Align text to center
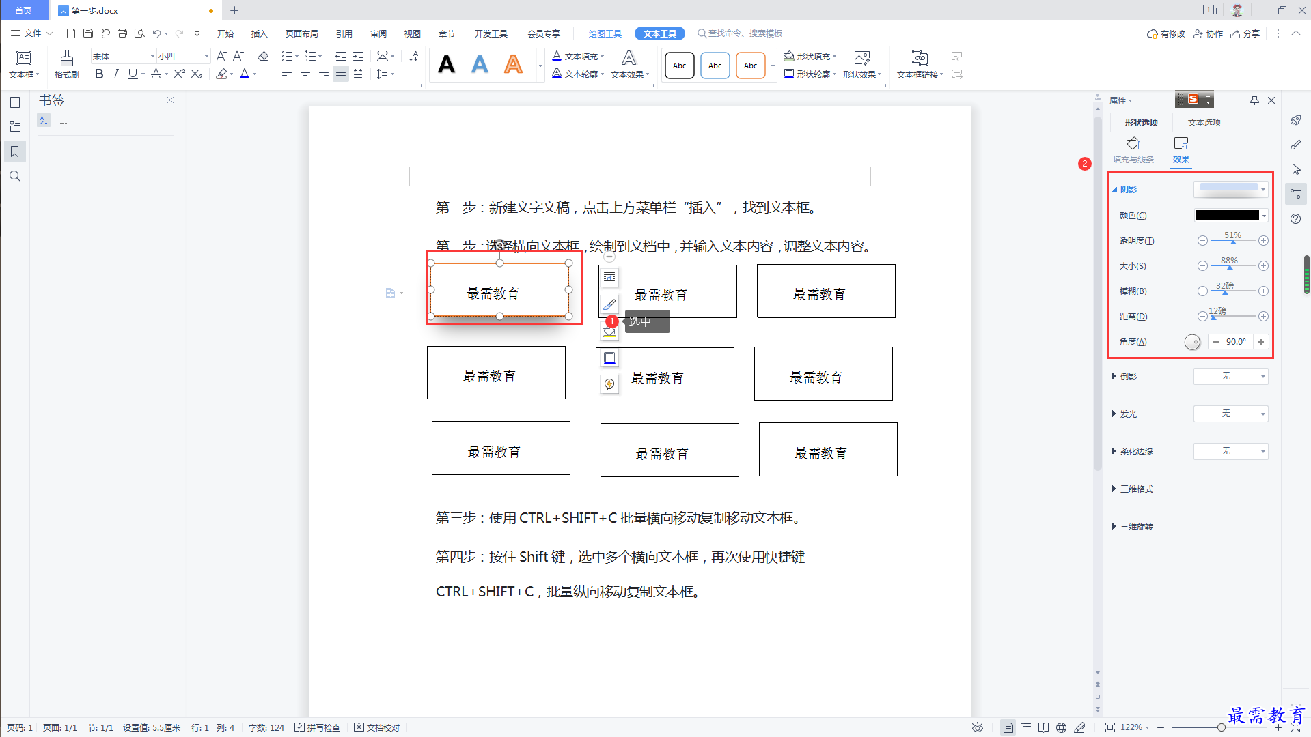Image resolution: width=1311 pixels, height=737 pixels. (x=305, y=74)
